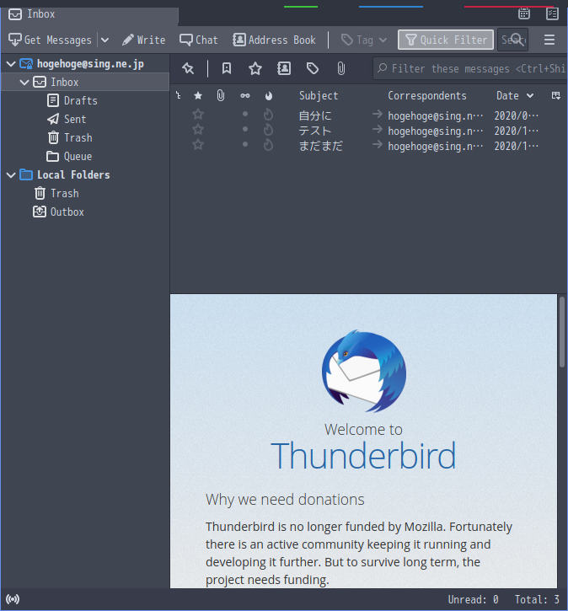The image size is (568, 611).
Task: Sort by read status column header
Action: coord(245,95)
